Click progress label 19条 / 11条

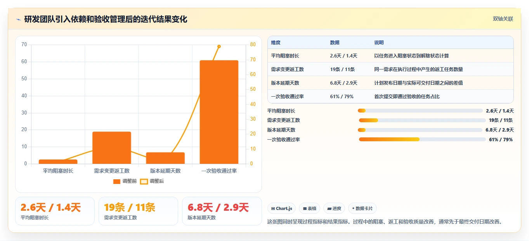click(x=501, y=120)
